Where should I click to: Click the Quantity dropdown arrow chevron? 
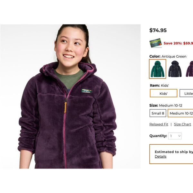tap(179, 136)
